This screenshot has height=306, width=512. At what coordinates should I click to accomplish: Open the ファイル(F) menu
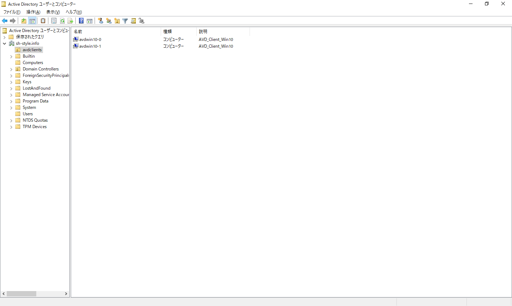(x=12, y=12)
